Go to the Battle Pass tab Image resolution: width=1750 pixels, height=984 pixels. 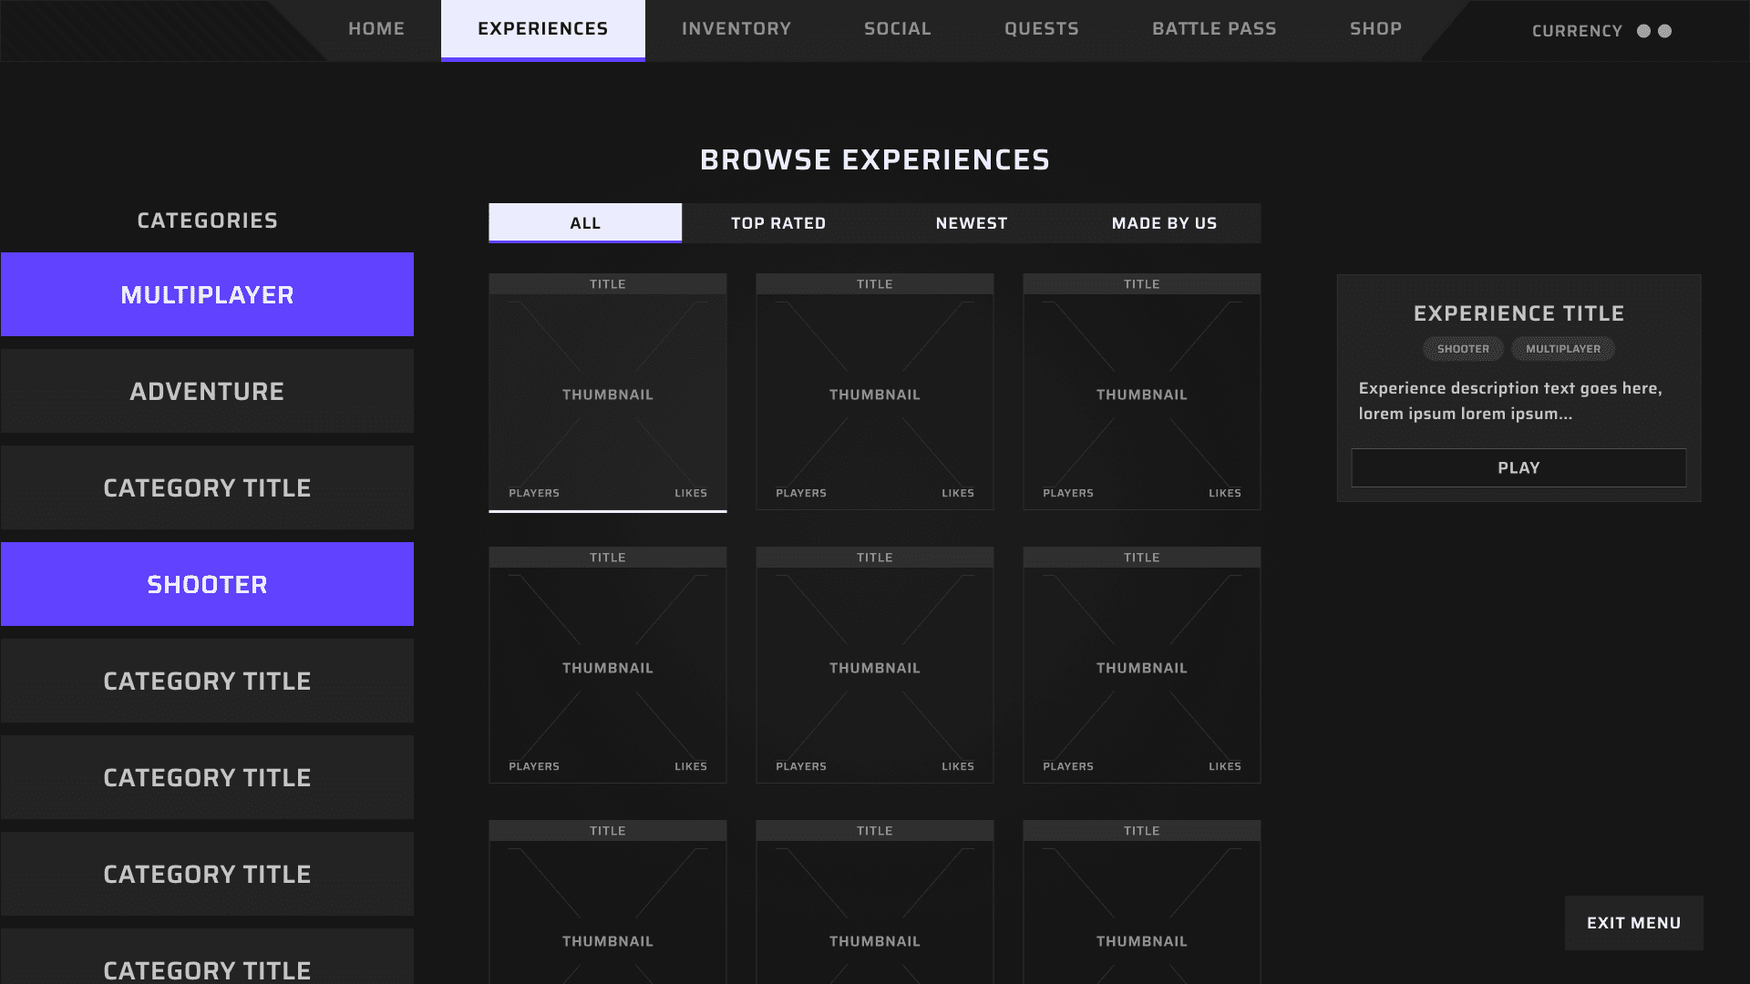[1214, 29]
